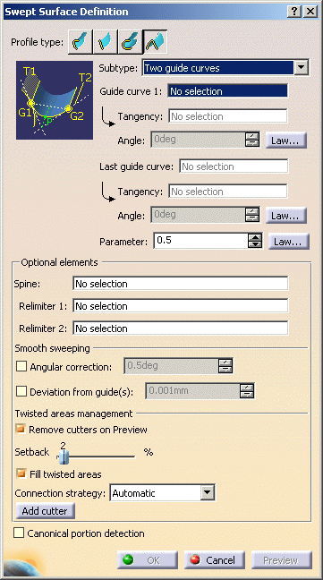Enable Deviation from guide(s) checkbox
323x580 pixels.
[21, 391]
